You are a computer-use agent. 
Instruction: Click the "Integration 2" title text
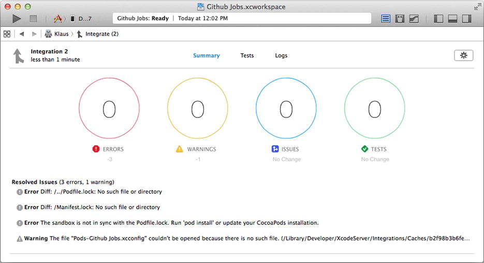coord(49,51)
